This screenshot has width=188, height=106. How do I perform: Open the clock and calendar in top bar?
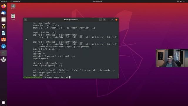click(x=98, y=1)
